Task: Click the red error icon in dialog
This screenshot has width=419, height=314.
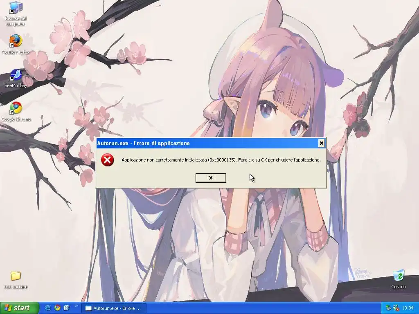Action: coord(108,160)
